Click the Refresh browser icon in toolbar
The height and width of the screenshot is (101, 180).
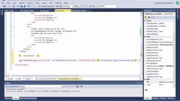[60, 6]
